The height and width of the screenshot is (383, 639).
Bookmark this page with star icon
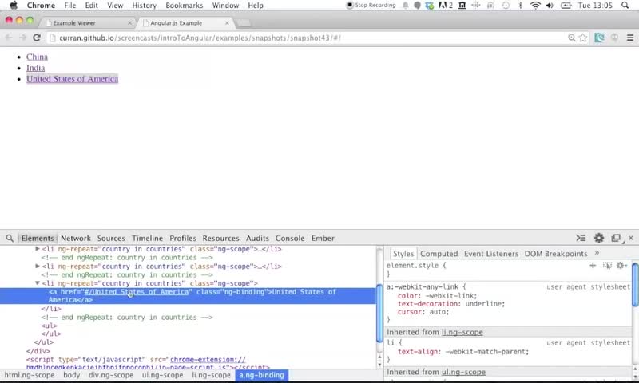click(x=583, y=38)
